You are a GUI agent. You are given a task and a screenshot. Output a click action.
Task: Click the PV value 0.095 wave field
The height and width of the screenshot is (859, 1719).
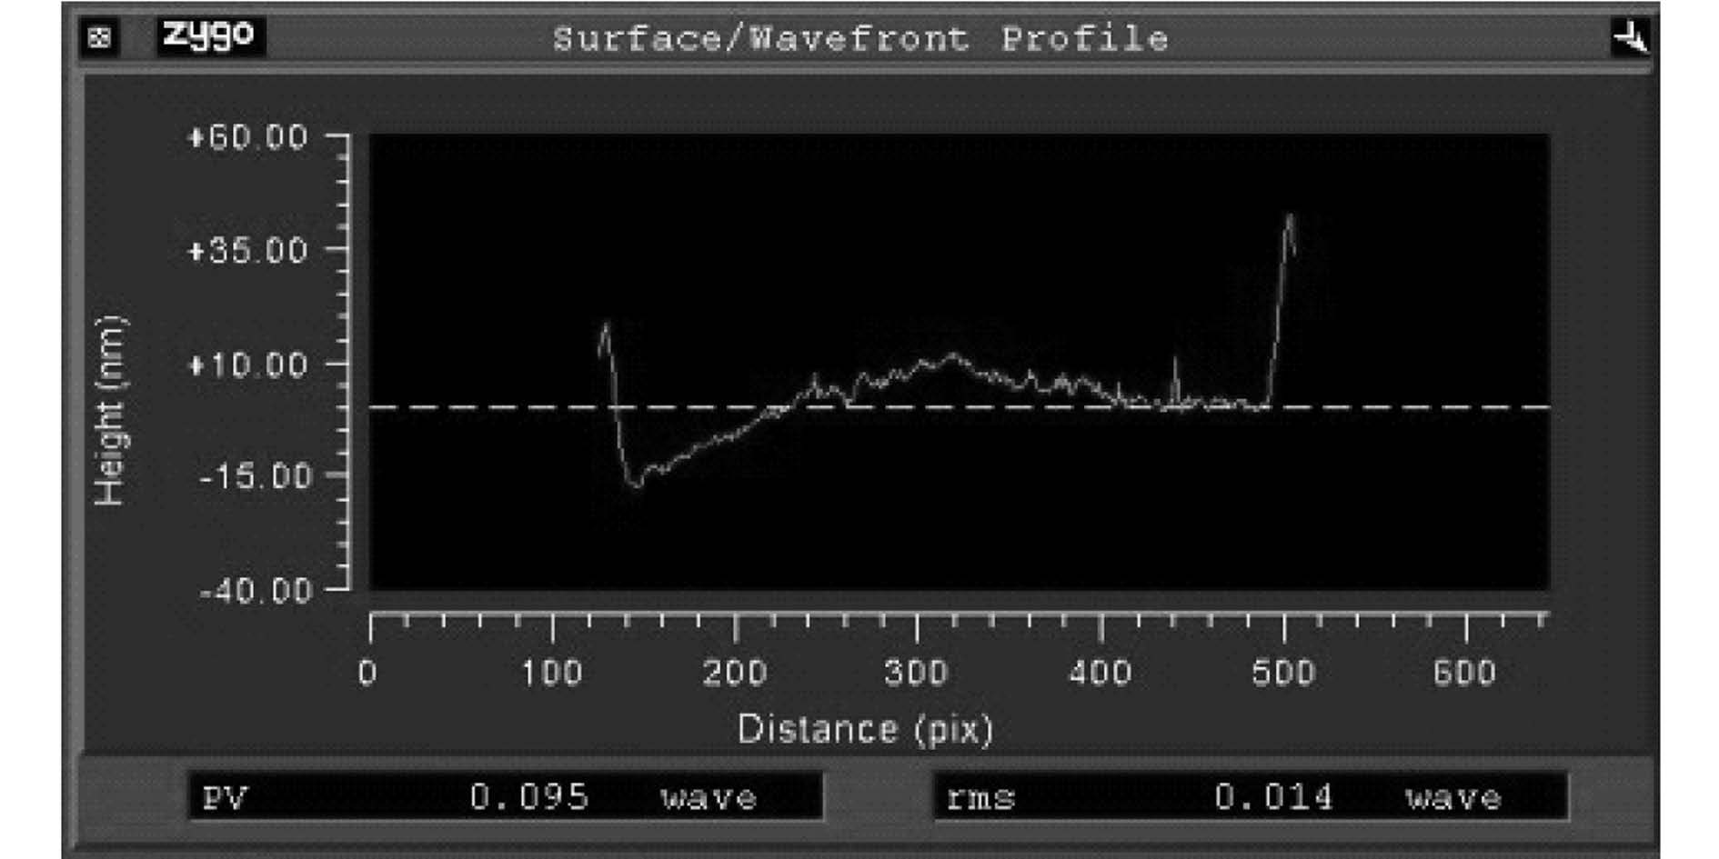(x=506, y=796)
